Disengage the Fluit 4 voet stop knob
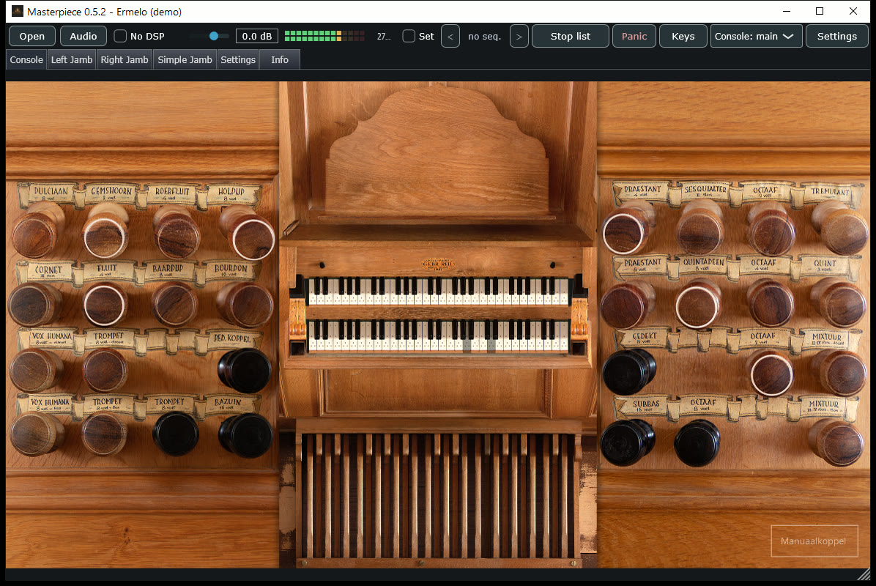The height and width of the screenshot is (586, 876). click(105, 305)
